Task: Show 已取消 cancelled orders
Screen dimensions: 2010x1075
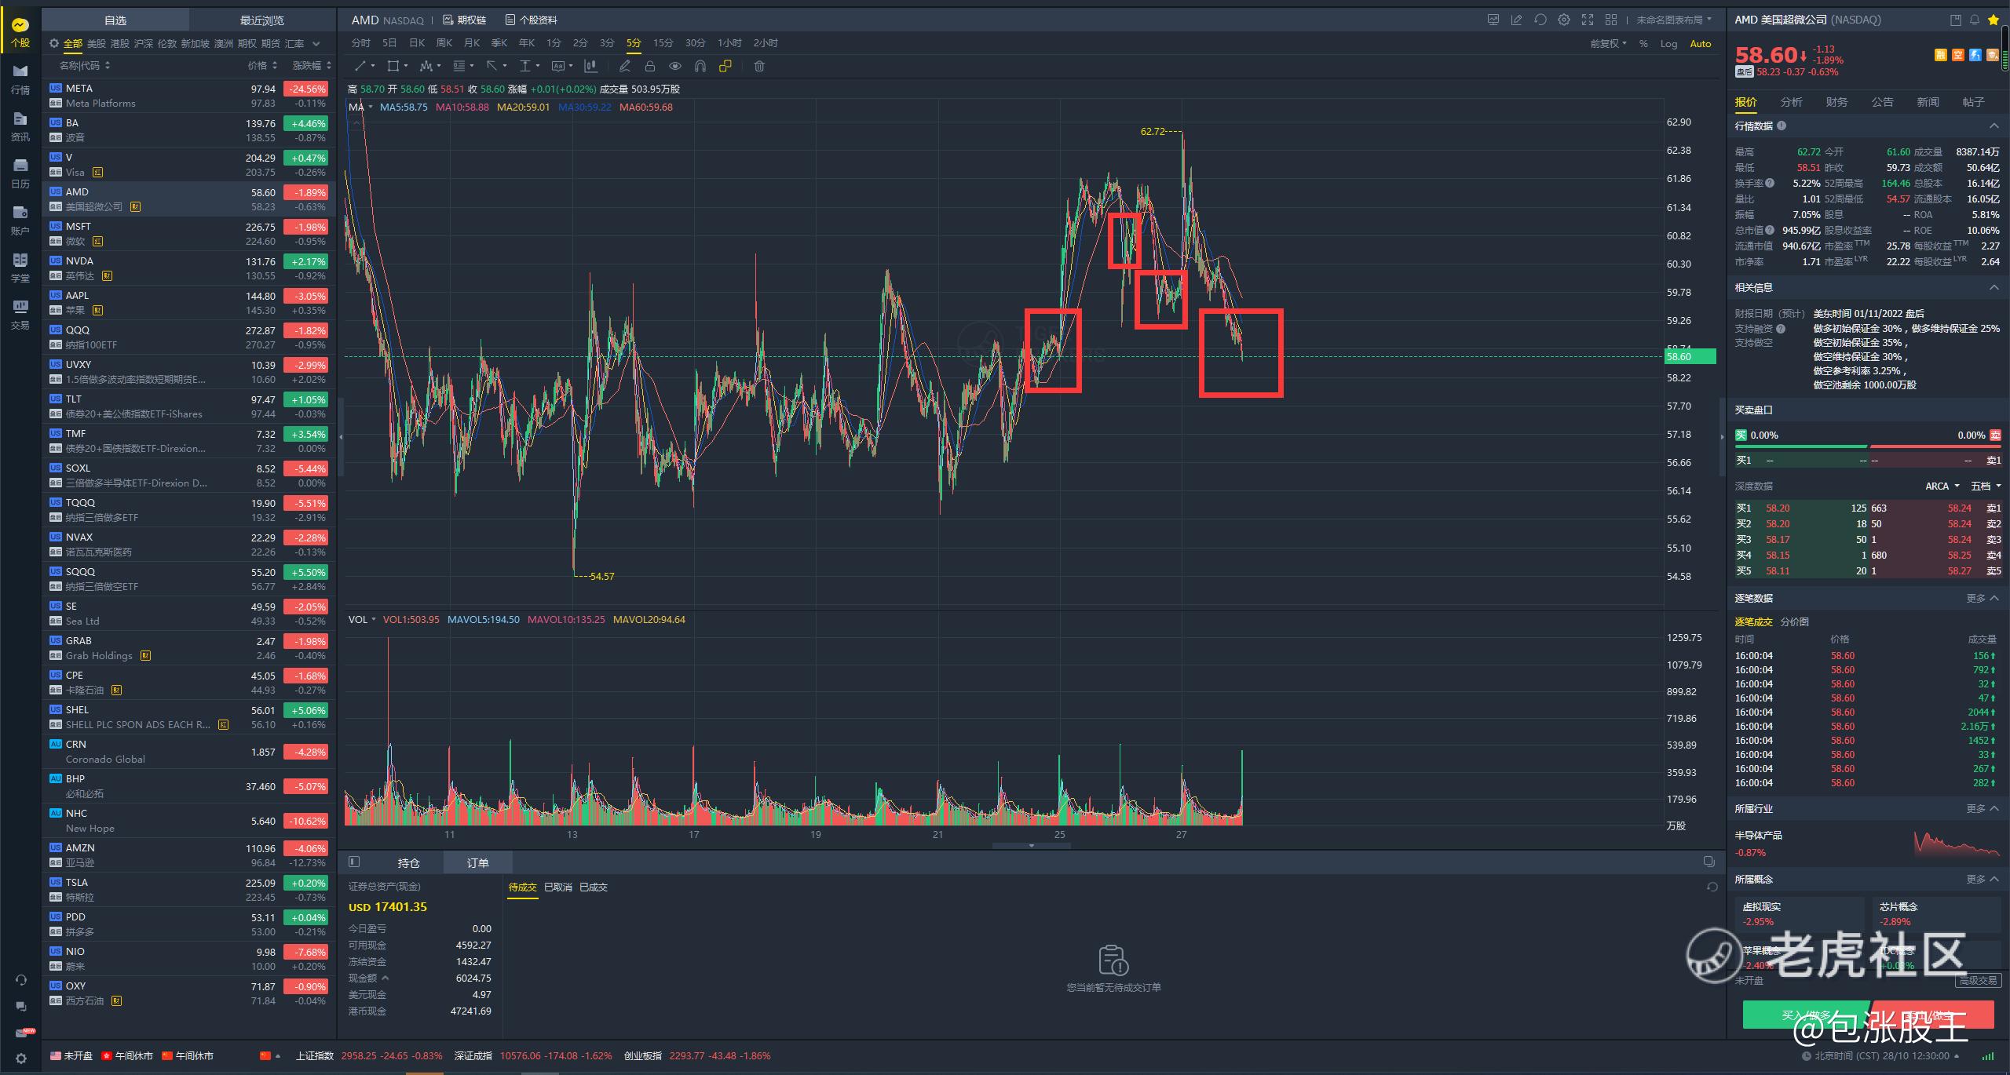Action: (x=558, y=887)
